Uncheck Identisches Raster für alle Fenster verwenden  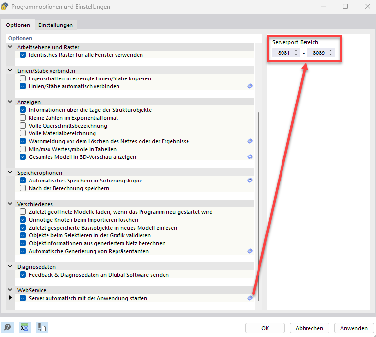coord(23,55)
